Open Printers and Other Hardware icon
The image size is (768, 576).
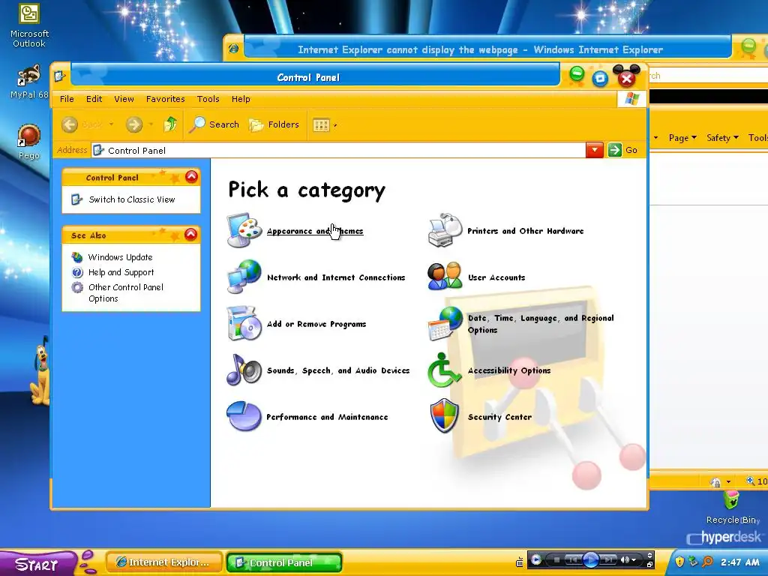point(445,230)
